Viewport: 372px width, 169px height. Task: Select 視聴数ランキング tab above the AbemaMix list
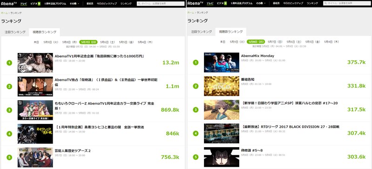(230, 32)
